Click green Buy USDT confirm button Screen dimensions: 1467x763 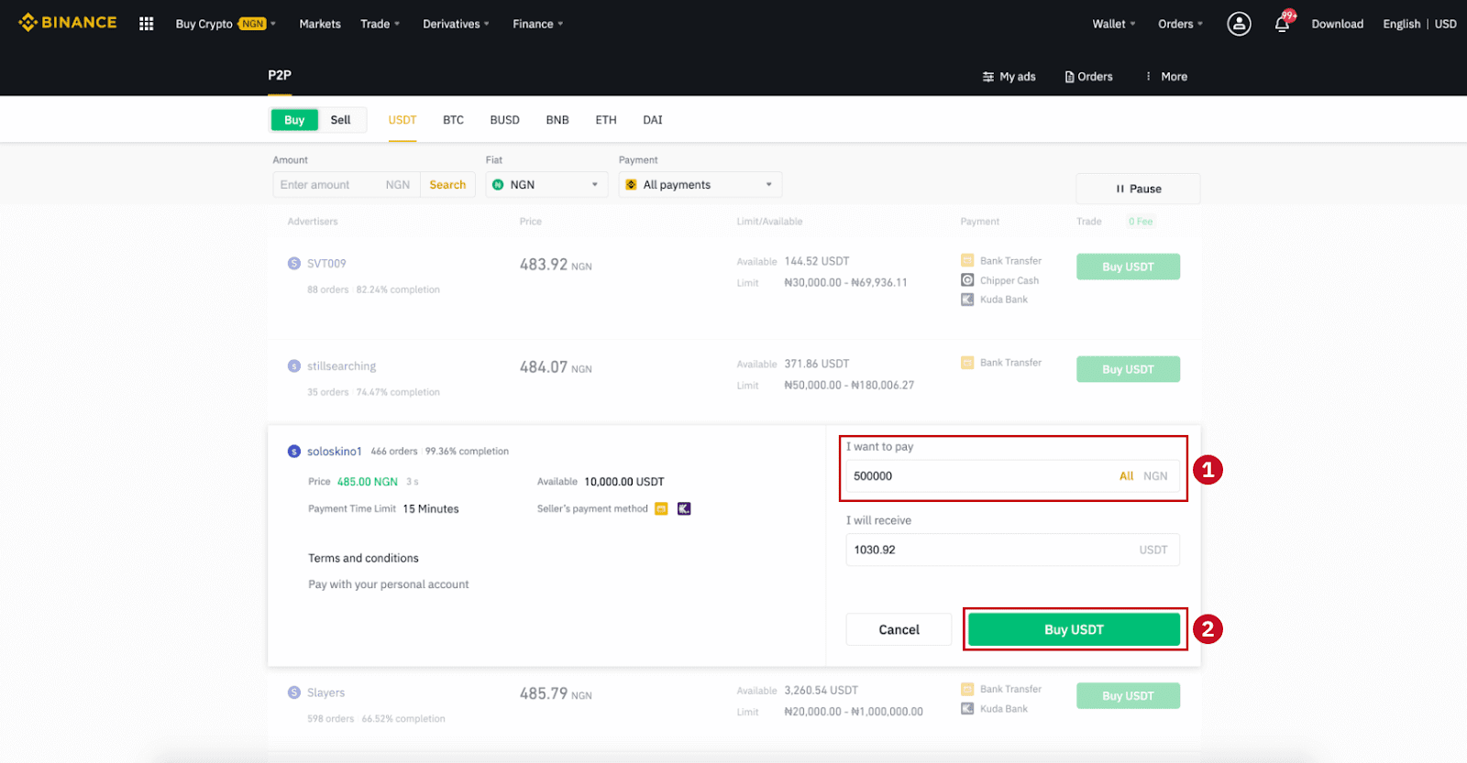pyautogui.click(x=1074, y=629)
